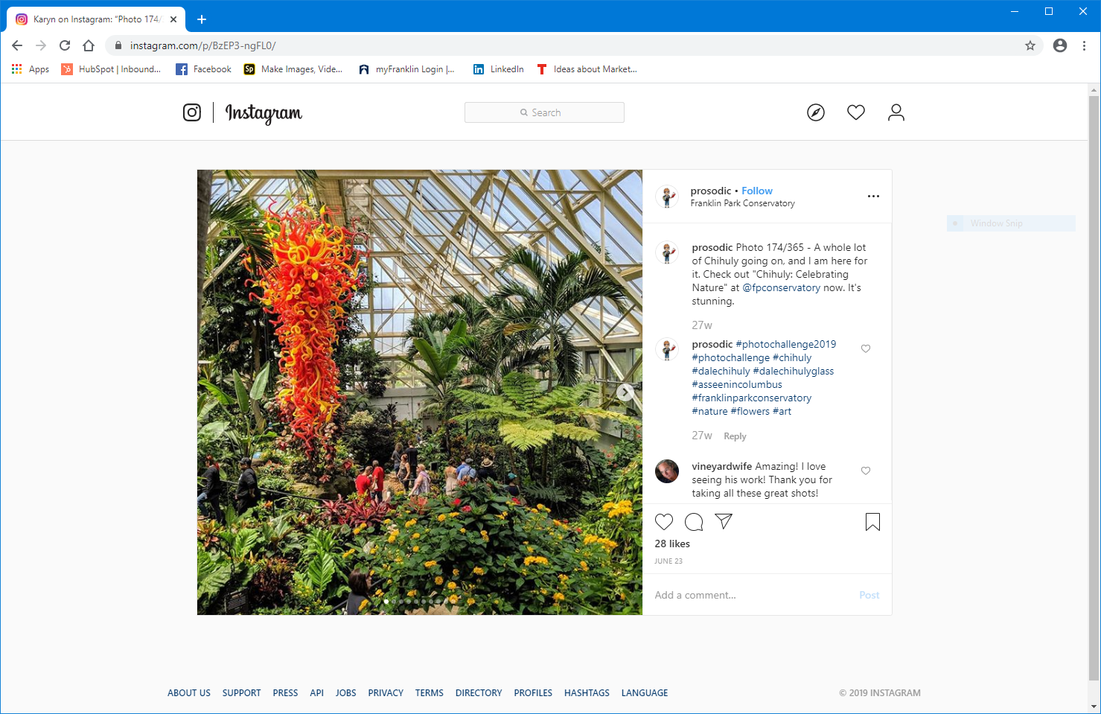Like the hashtags comment by prosodic

point(866,348)
